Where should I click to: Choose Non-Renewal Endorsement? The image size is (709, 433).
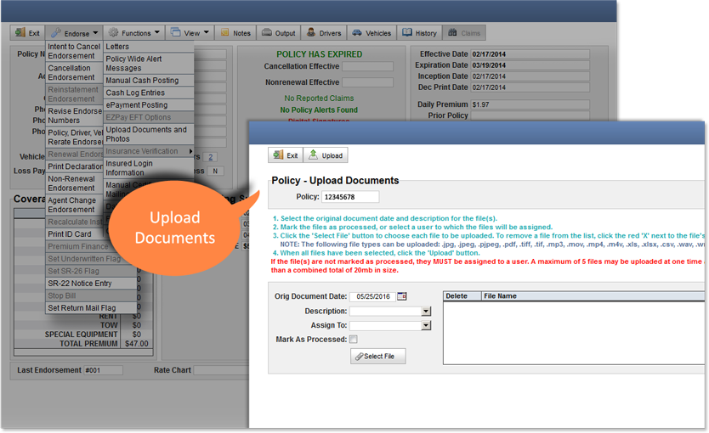[75, 183]
